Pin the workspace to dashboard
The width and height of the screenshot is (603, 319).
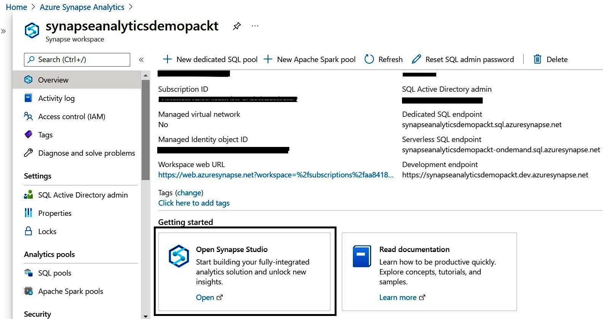coord(237,26)
